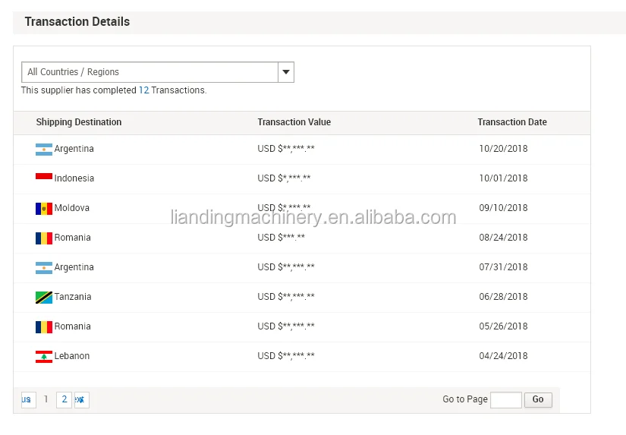Screen dimensions: 626x435
Task: Click the Romania flag dated 08/24/2018
Action: 43,238
